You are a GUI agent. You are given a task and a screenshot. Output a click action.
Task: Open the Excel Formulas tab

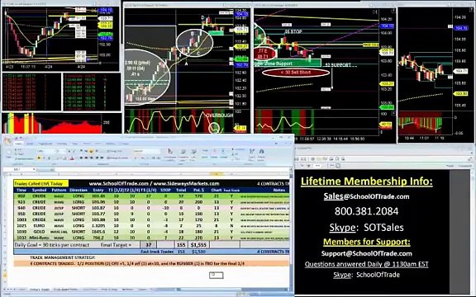[x=62, y=144]
